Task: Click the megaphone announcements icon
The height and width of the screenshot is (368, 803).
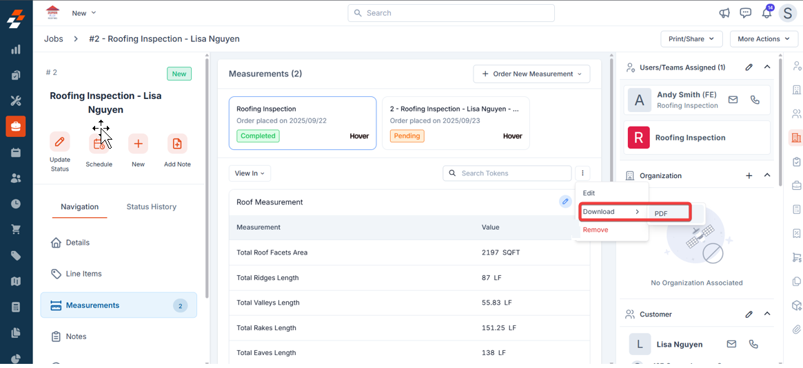Action: 724,13
